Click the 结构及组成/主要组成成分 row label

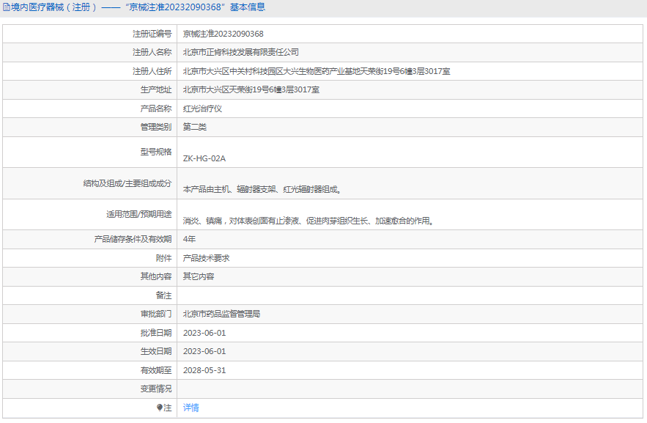[127, 183]
